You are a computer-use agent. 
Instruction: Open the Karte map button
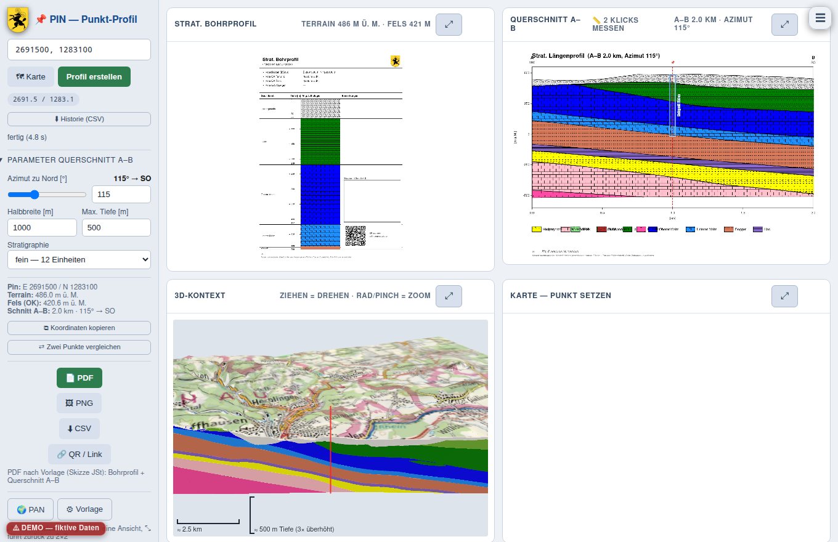coord(31,77)
